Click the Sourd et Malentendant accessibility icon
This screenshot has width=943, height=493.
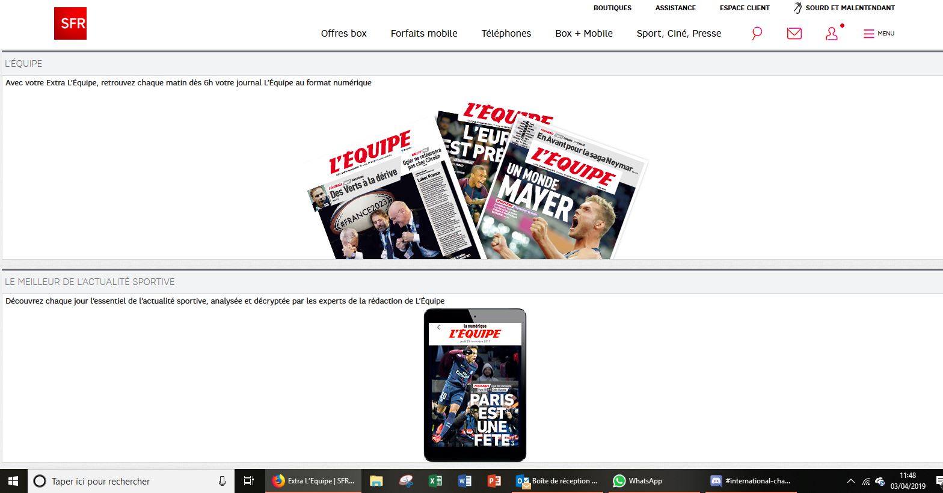click(x=797, y=8)
